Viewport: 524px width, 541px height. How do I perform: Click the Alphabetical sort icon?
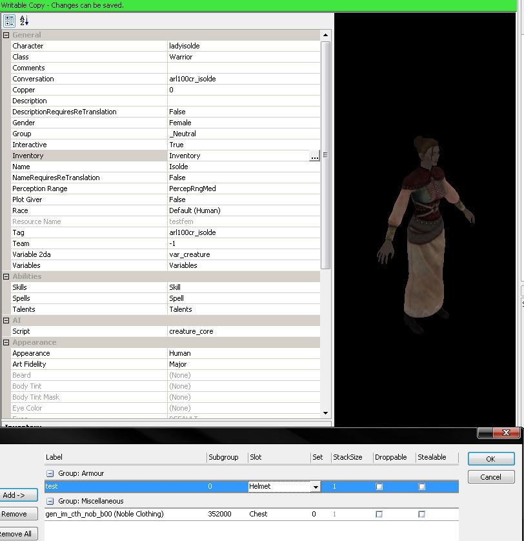point(25,21)
